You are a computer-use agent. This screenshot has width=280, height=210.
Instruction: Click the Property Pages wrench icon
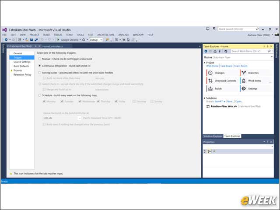point(214,151)
